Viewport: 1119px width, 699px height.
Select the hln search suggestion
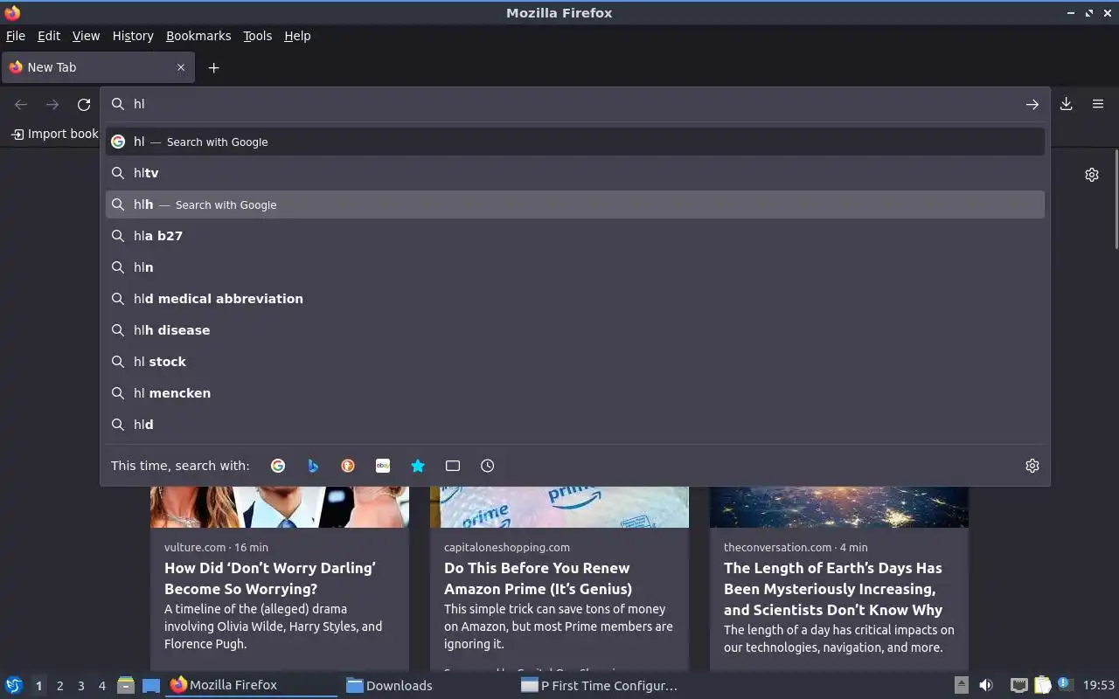pos(575,267)
